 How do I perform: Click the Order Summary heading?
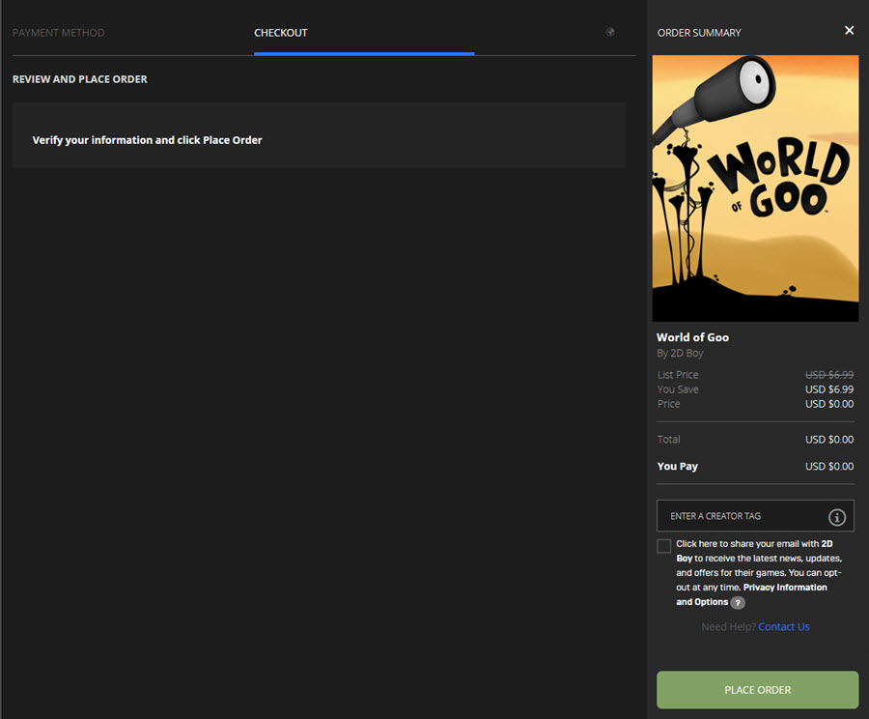(699, 33)
